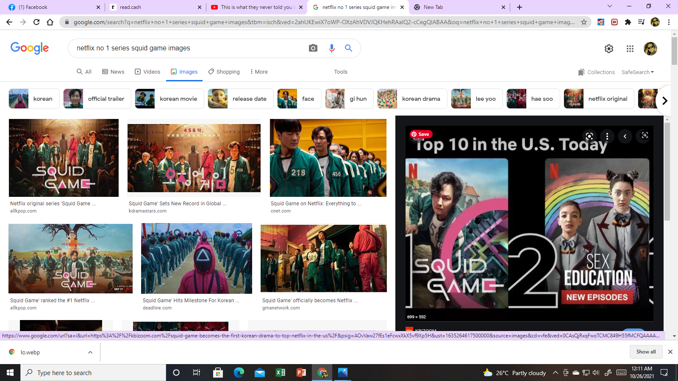
Task: Open the taskbar clock and calendar
Action: (642, 373)
